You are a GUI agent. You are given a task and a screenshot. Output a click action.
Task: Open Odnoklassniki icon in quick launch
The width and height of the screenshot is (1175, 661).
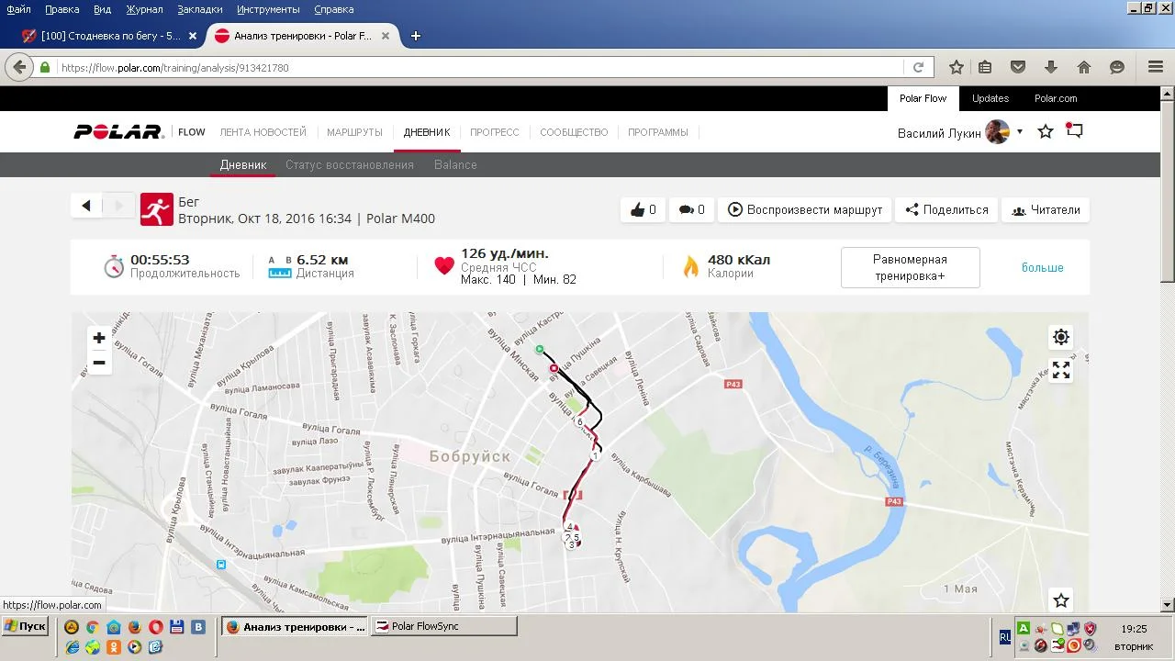(114, 646)
